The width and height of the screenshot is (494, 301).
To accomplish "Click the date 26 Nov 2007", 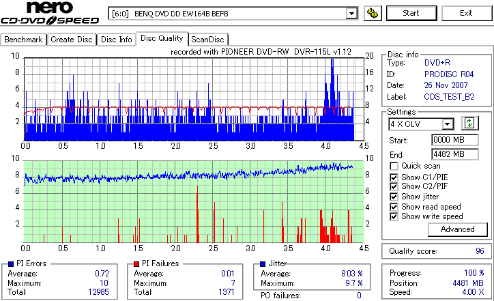I will (446, 85).
